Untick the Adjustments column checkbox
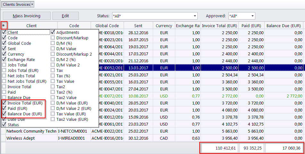The height and width of the screenshot is (154, 305). 53,32
